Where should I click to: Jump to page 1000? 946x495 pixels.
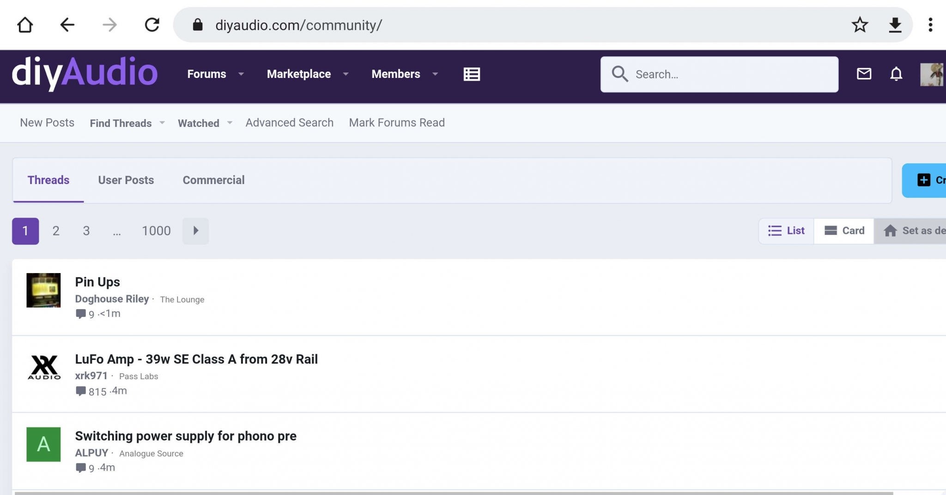[156, 231]
